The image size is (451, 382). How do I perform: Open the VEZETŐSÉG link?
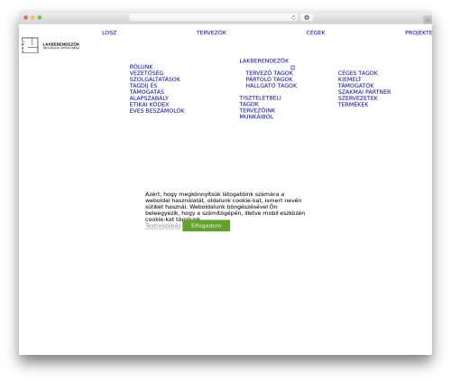146,73
